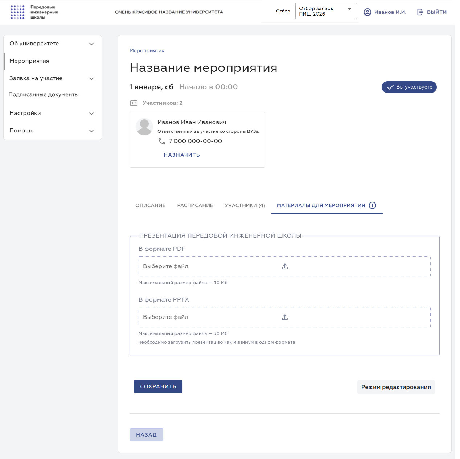Click the logout door icon
The width and height of the screenshot is (460, 459).
[x=420, y=12]
